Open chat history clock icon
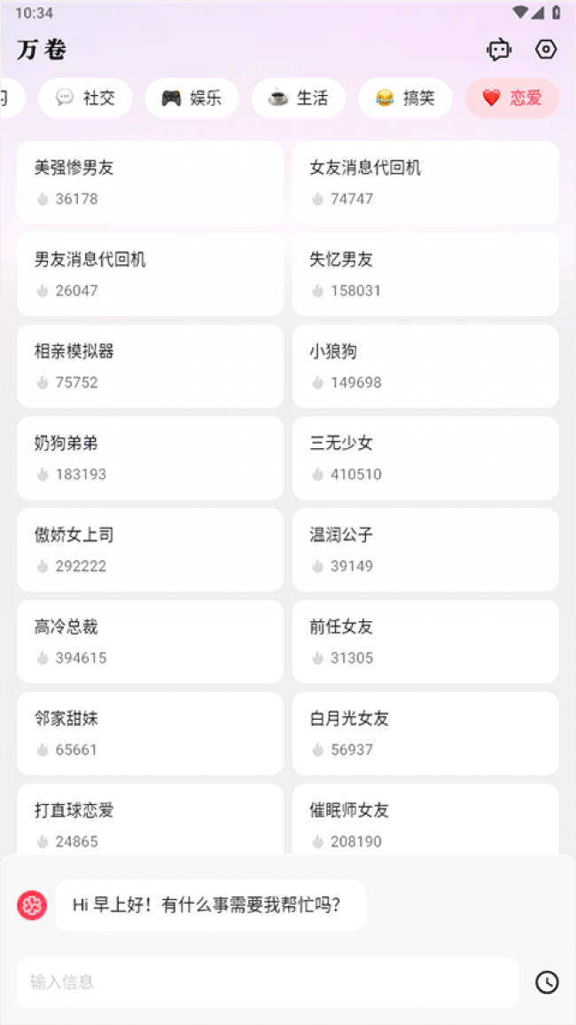 (547, 982)
